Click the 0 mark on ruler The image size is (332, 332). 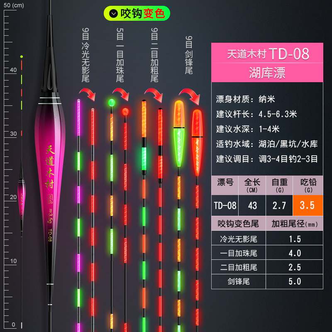[13, 325]
